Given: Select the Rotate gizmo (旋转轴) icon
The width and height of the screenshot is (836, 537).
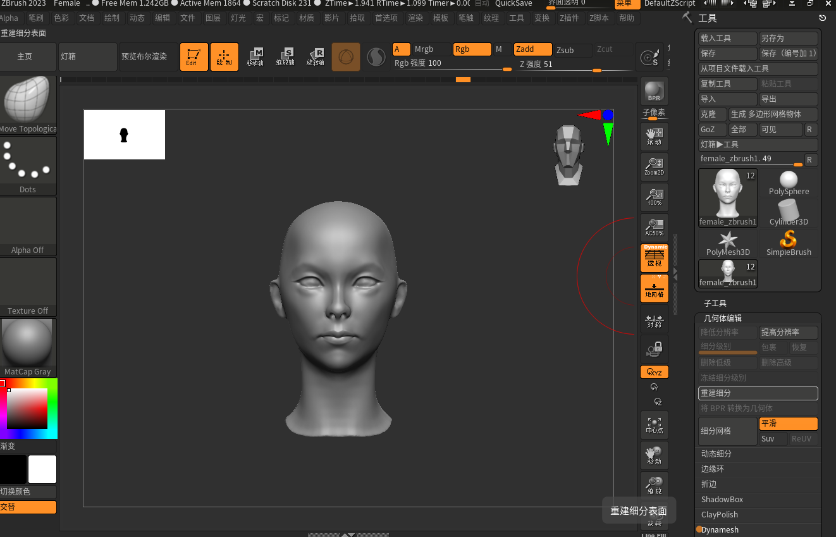Looking at the screenshot, I should point(316,57).
